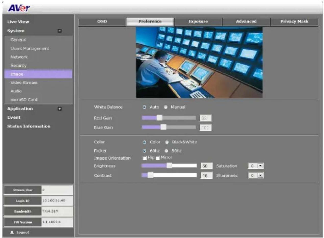Choose Color mode radio button
The height and width of the screenshot is (238, 324).
click(x=145, y=142)
